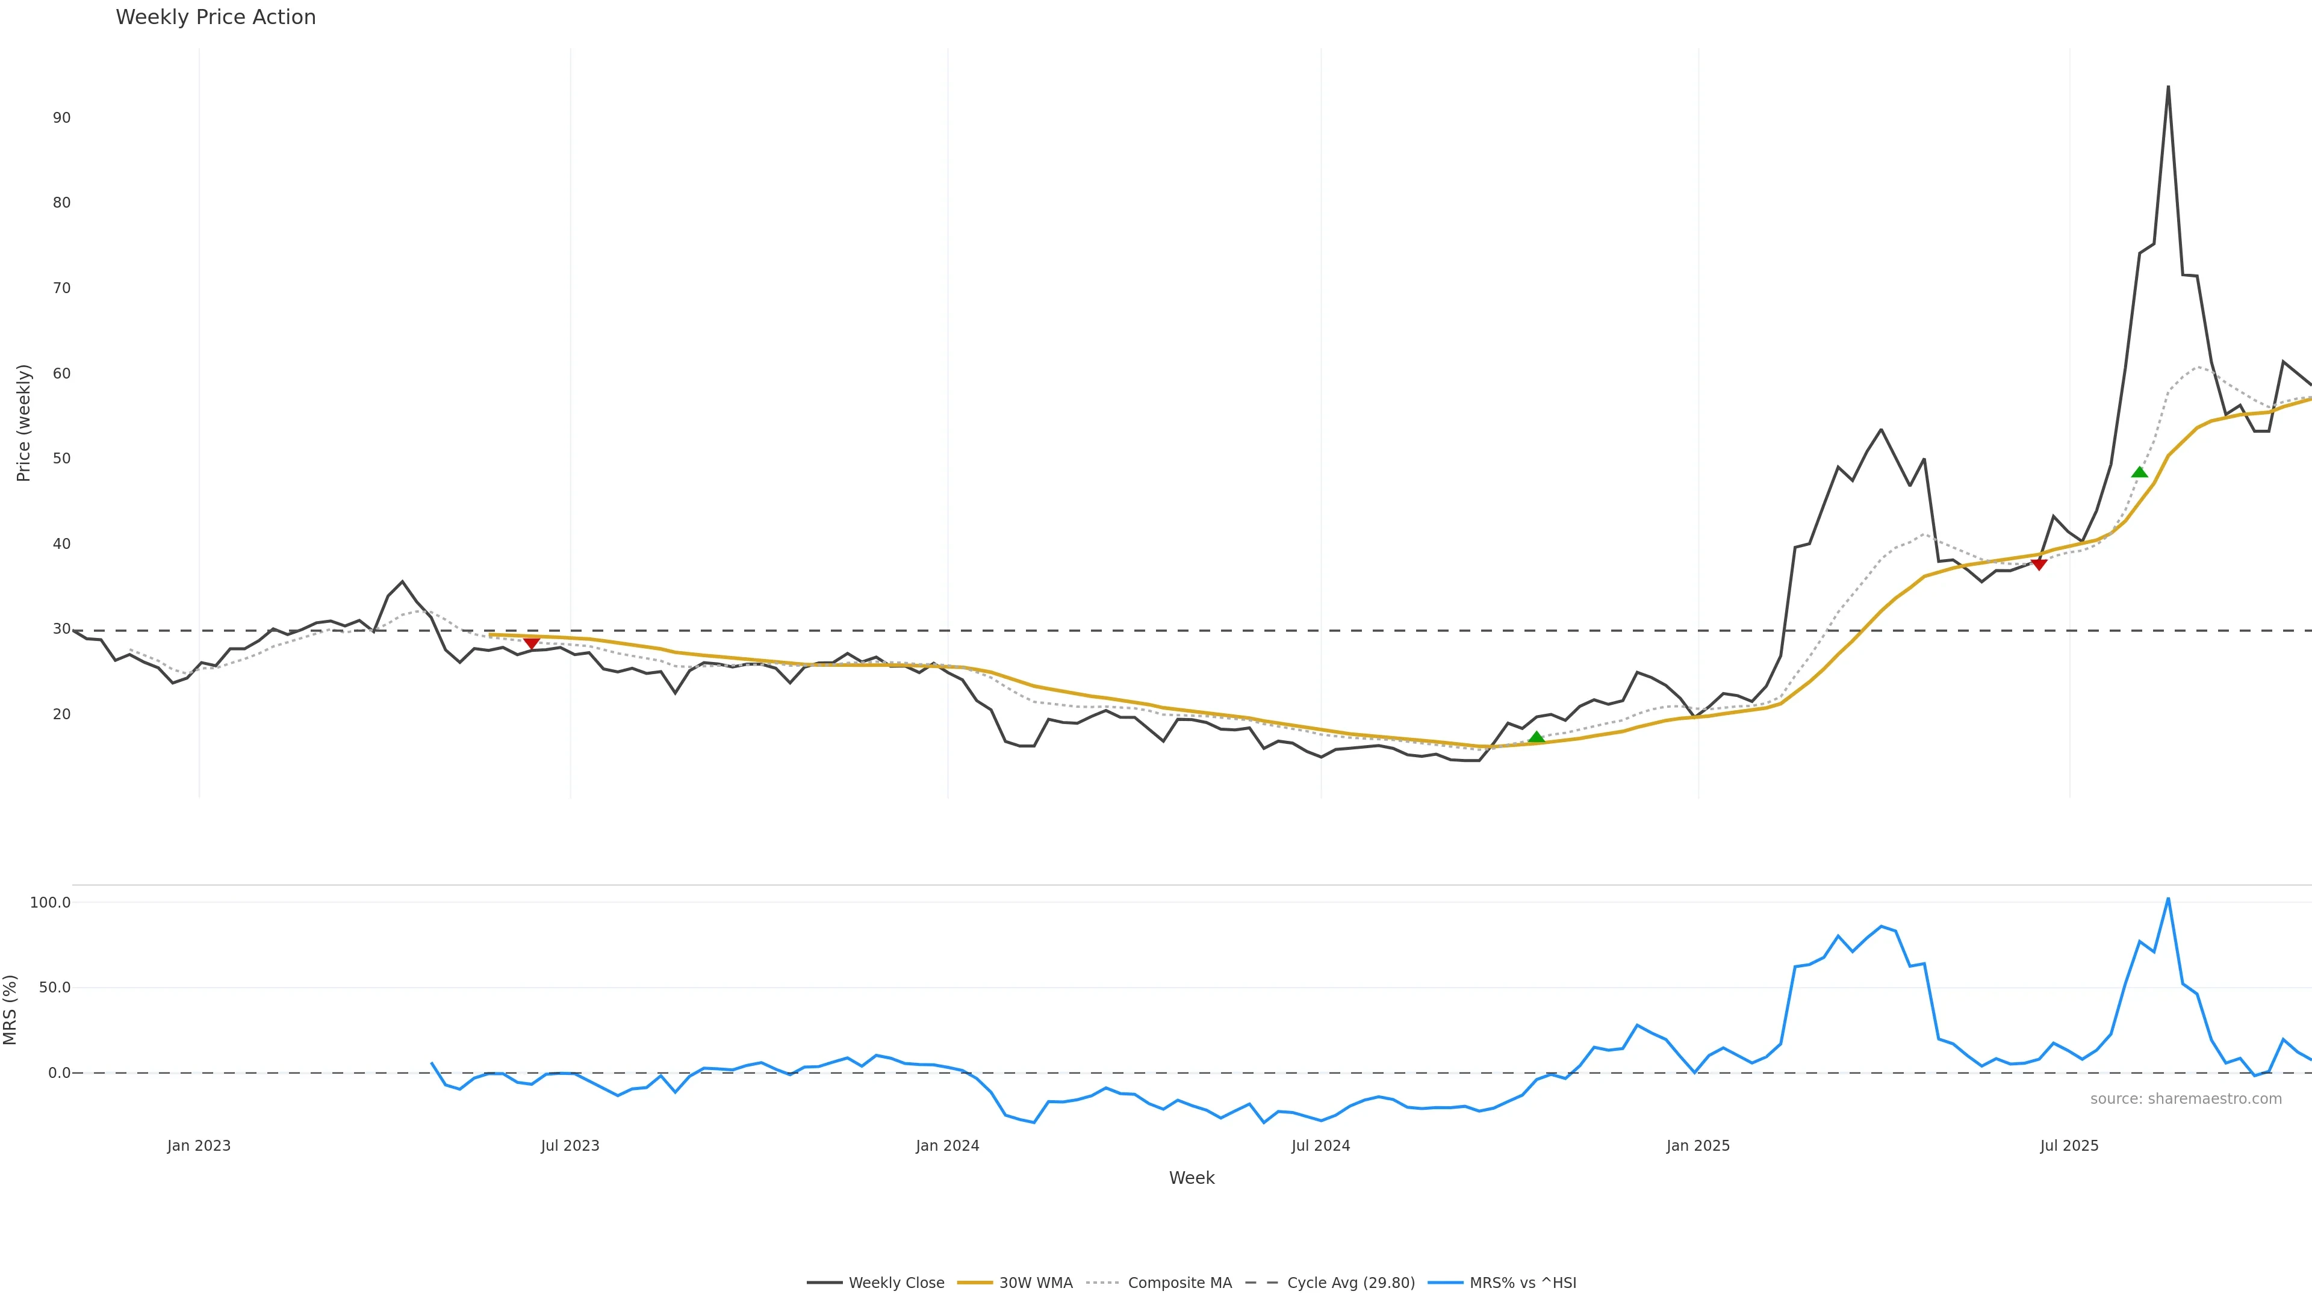Viewport: 2312px width, 1300px height.
Task: Click the Weekly Price Action chart title
Action: point(216,17)
